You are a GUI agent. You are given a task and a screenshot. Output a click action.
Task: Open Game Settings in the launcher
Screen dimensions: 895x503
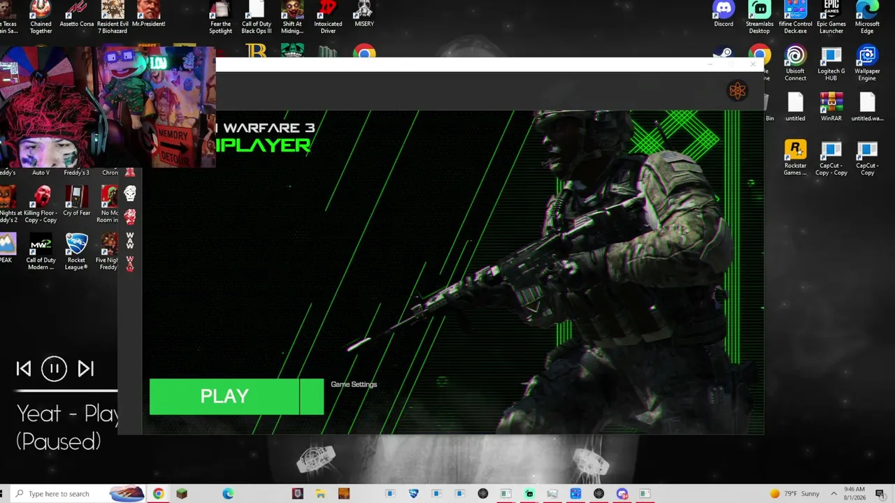pos(354,384)
